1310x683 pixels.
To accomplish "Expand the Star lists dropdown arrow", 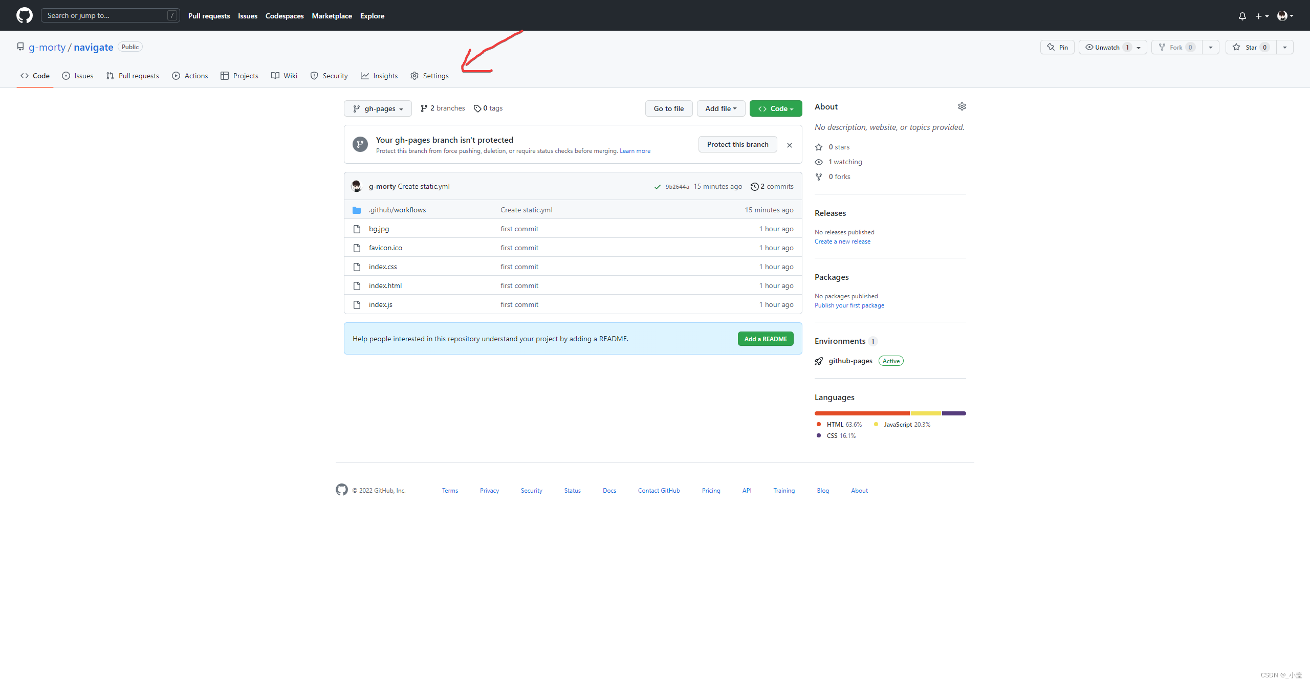I will (x=1285, y=47).
